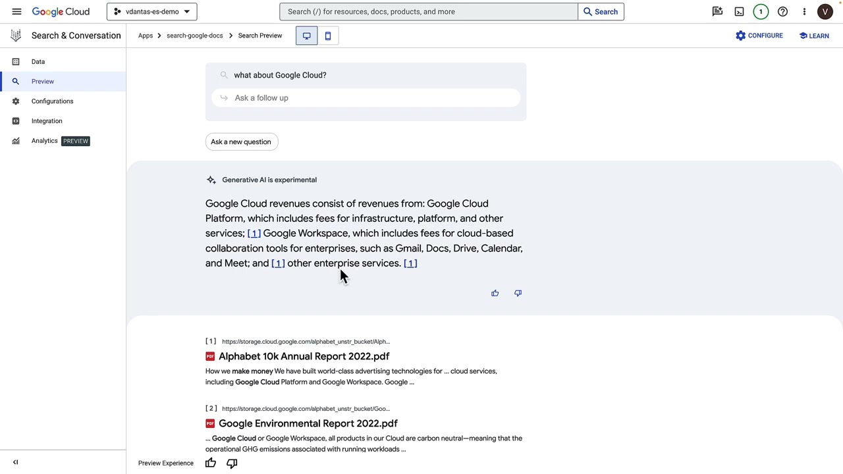Screen dimensions: 843x474
Task: Open Integration in the sidebar
Action: [x=47, y=120]
